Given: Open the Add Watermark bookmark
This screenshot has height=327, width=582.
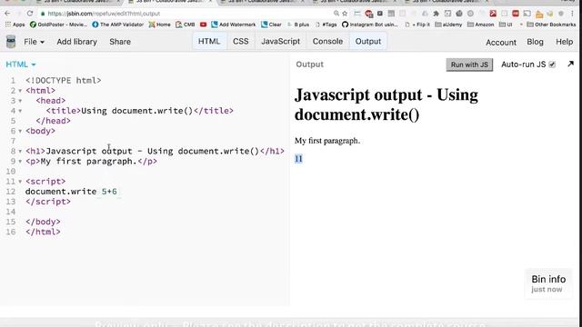Looking at the screenshot, I should tap(234, 25).
